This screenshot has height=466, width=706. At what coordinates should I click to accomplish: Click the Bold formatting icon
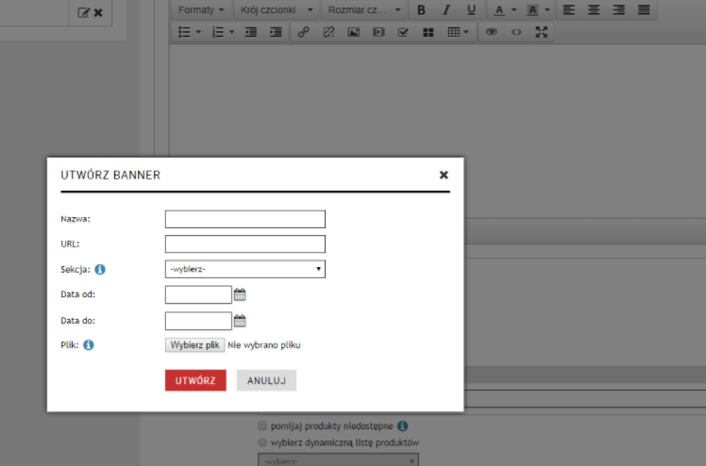tap(421, 9)
